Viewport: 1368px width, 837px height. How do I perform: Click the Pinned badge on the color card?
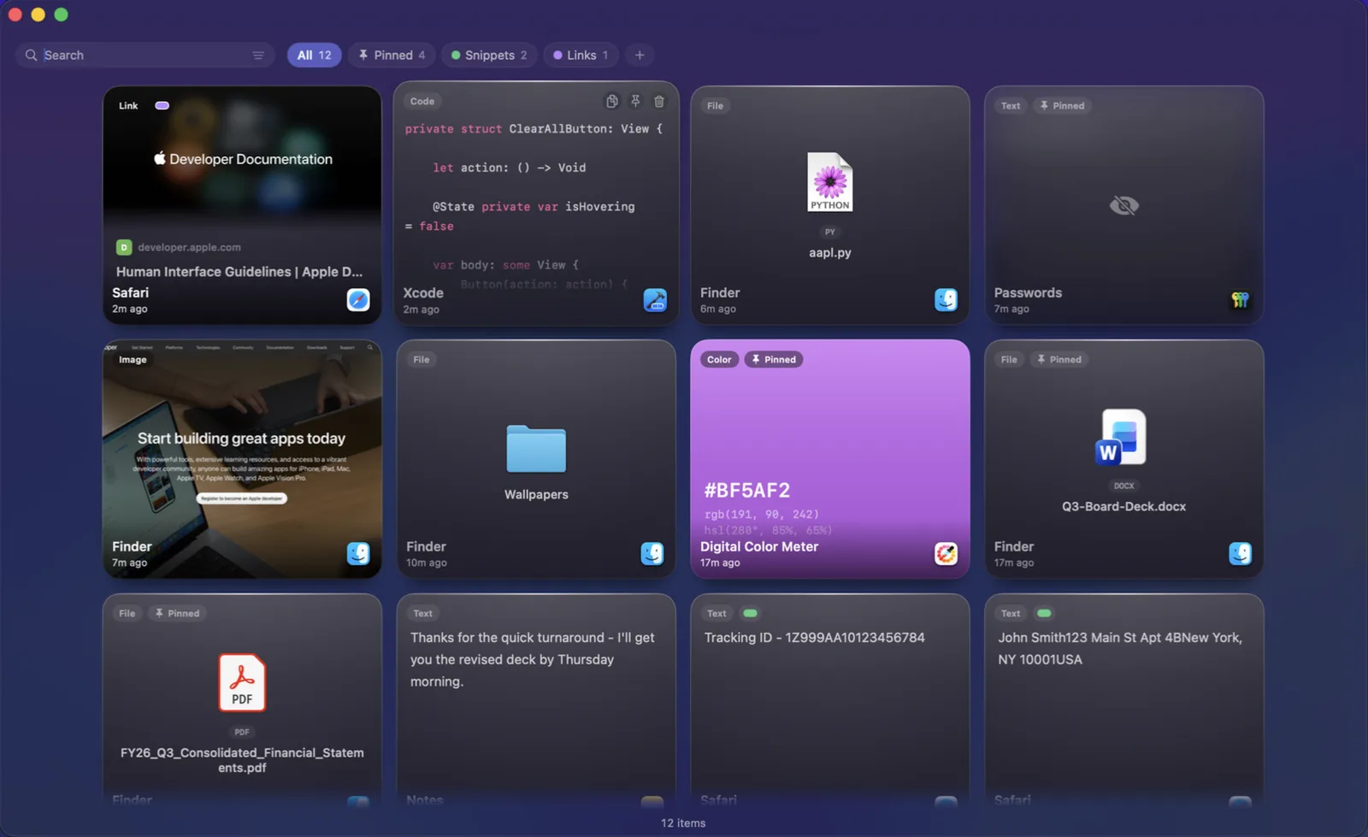click(774, 360)
